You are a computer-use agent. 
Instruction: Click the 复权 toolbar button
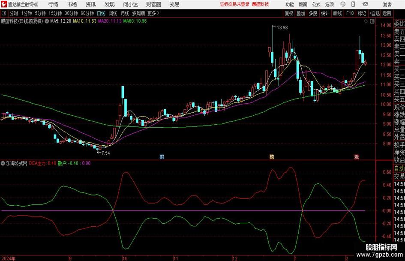289,13
